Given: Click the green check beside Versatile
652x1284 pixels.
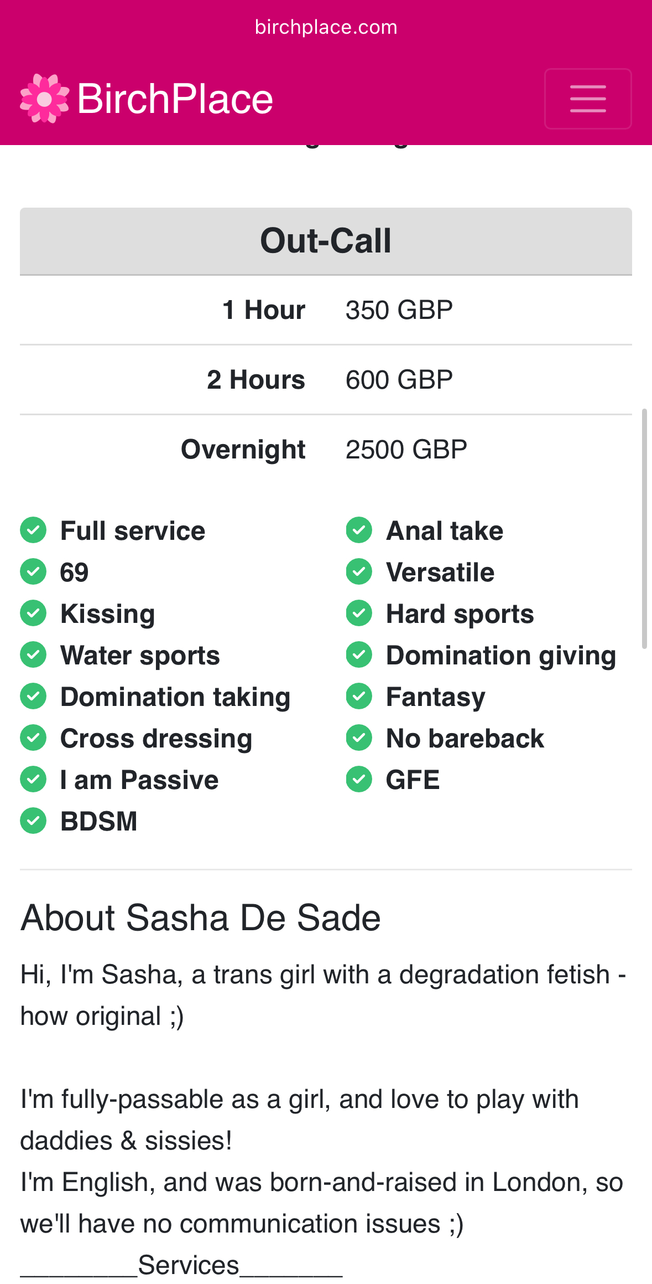Looking at the screenshot, I should pos(359,572).
